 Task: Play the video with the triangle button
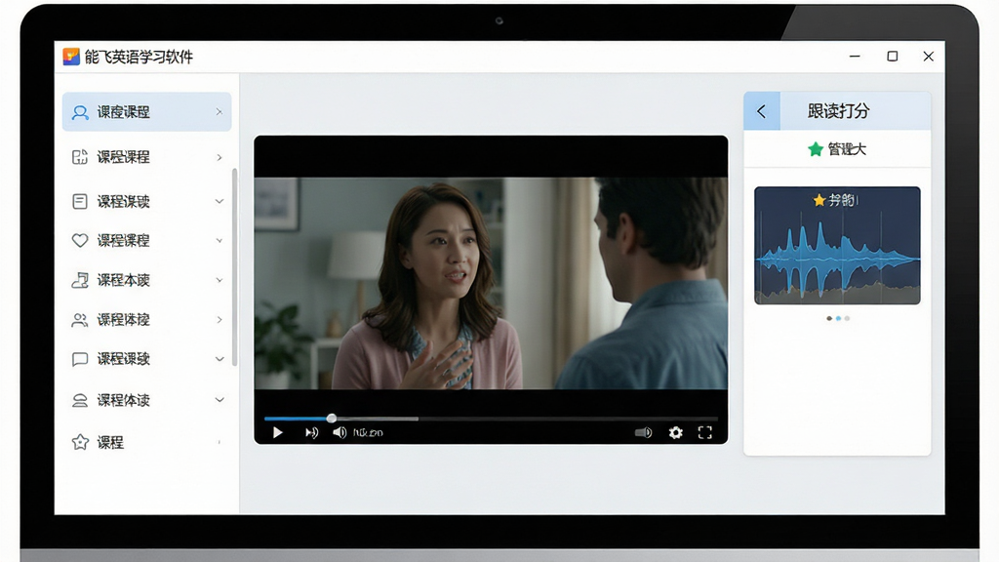[x=277, y=432]
